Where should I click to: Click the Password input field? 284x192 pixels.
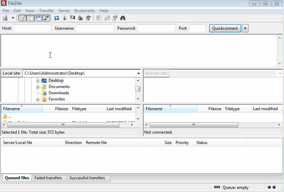point(156,28)
